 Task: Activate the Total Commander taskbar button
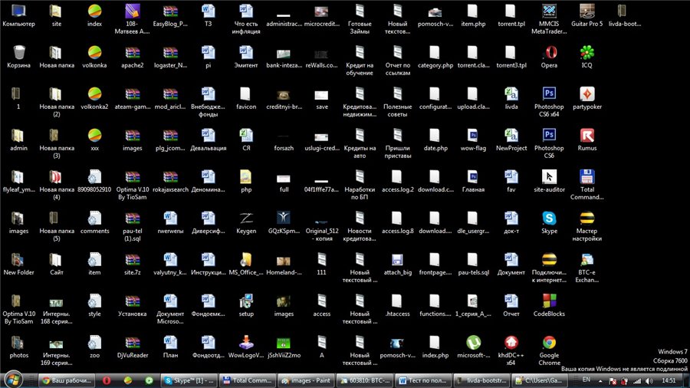click(x=247, y=380)
